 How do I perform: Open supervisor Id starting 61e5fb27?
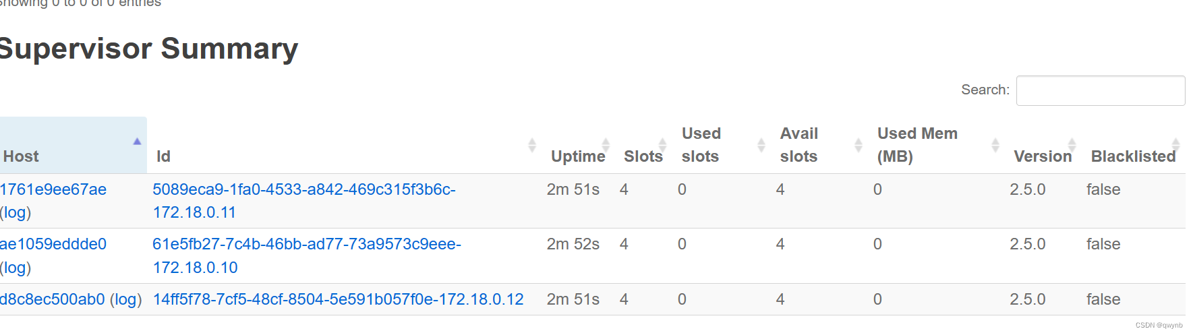click(x=307, y=255)
